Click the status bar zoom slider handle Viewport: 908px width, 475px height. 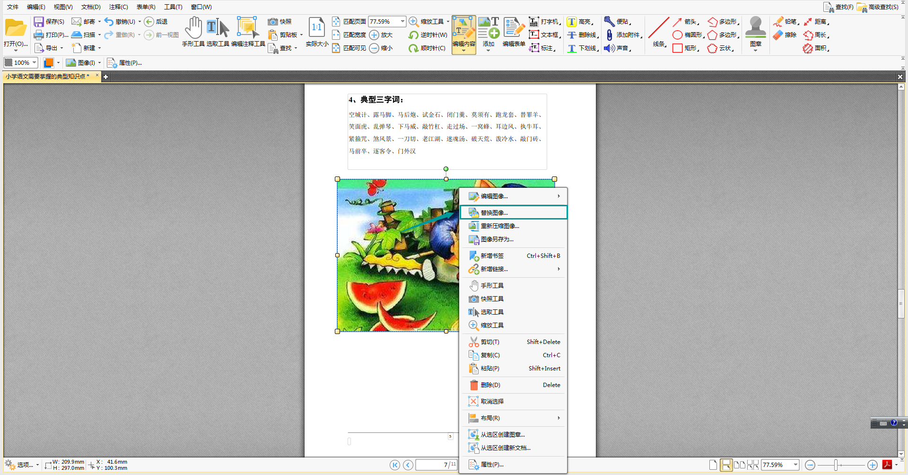tap(836, 465)
